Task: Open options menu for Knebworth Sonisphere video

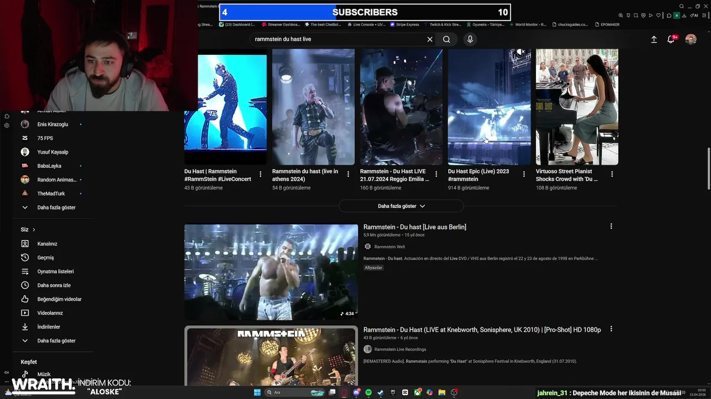Action: coord(611,329)
